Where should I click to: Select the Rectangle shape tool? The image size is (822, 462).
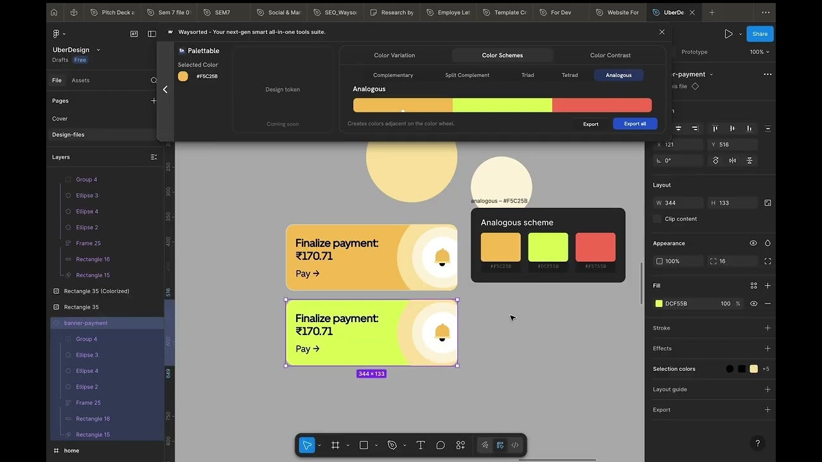coord(363,445)
